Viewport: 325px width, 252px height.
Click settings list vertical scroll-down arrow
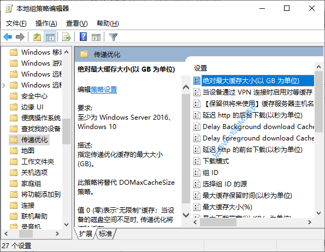319,213
